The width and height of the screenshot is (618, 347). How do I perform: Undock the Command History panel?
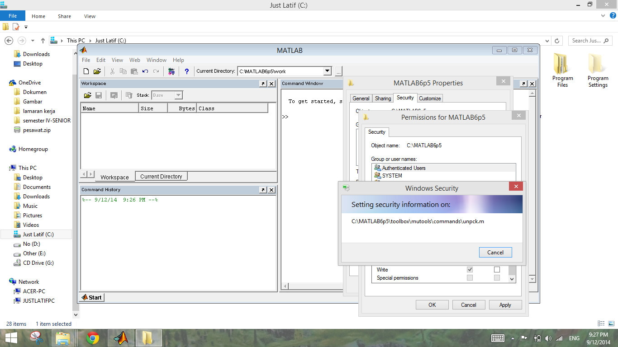[x=263, y=190]
